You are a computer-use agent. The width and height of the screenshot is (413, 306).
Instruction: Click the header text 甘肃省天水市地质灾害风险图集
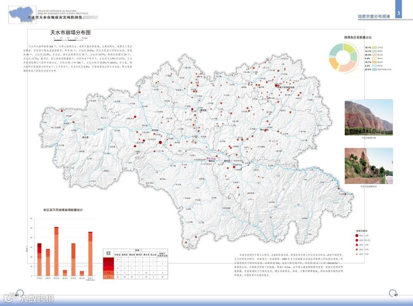pos(55,17)
